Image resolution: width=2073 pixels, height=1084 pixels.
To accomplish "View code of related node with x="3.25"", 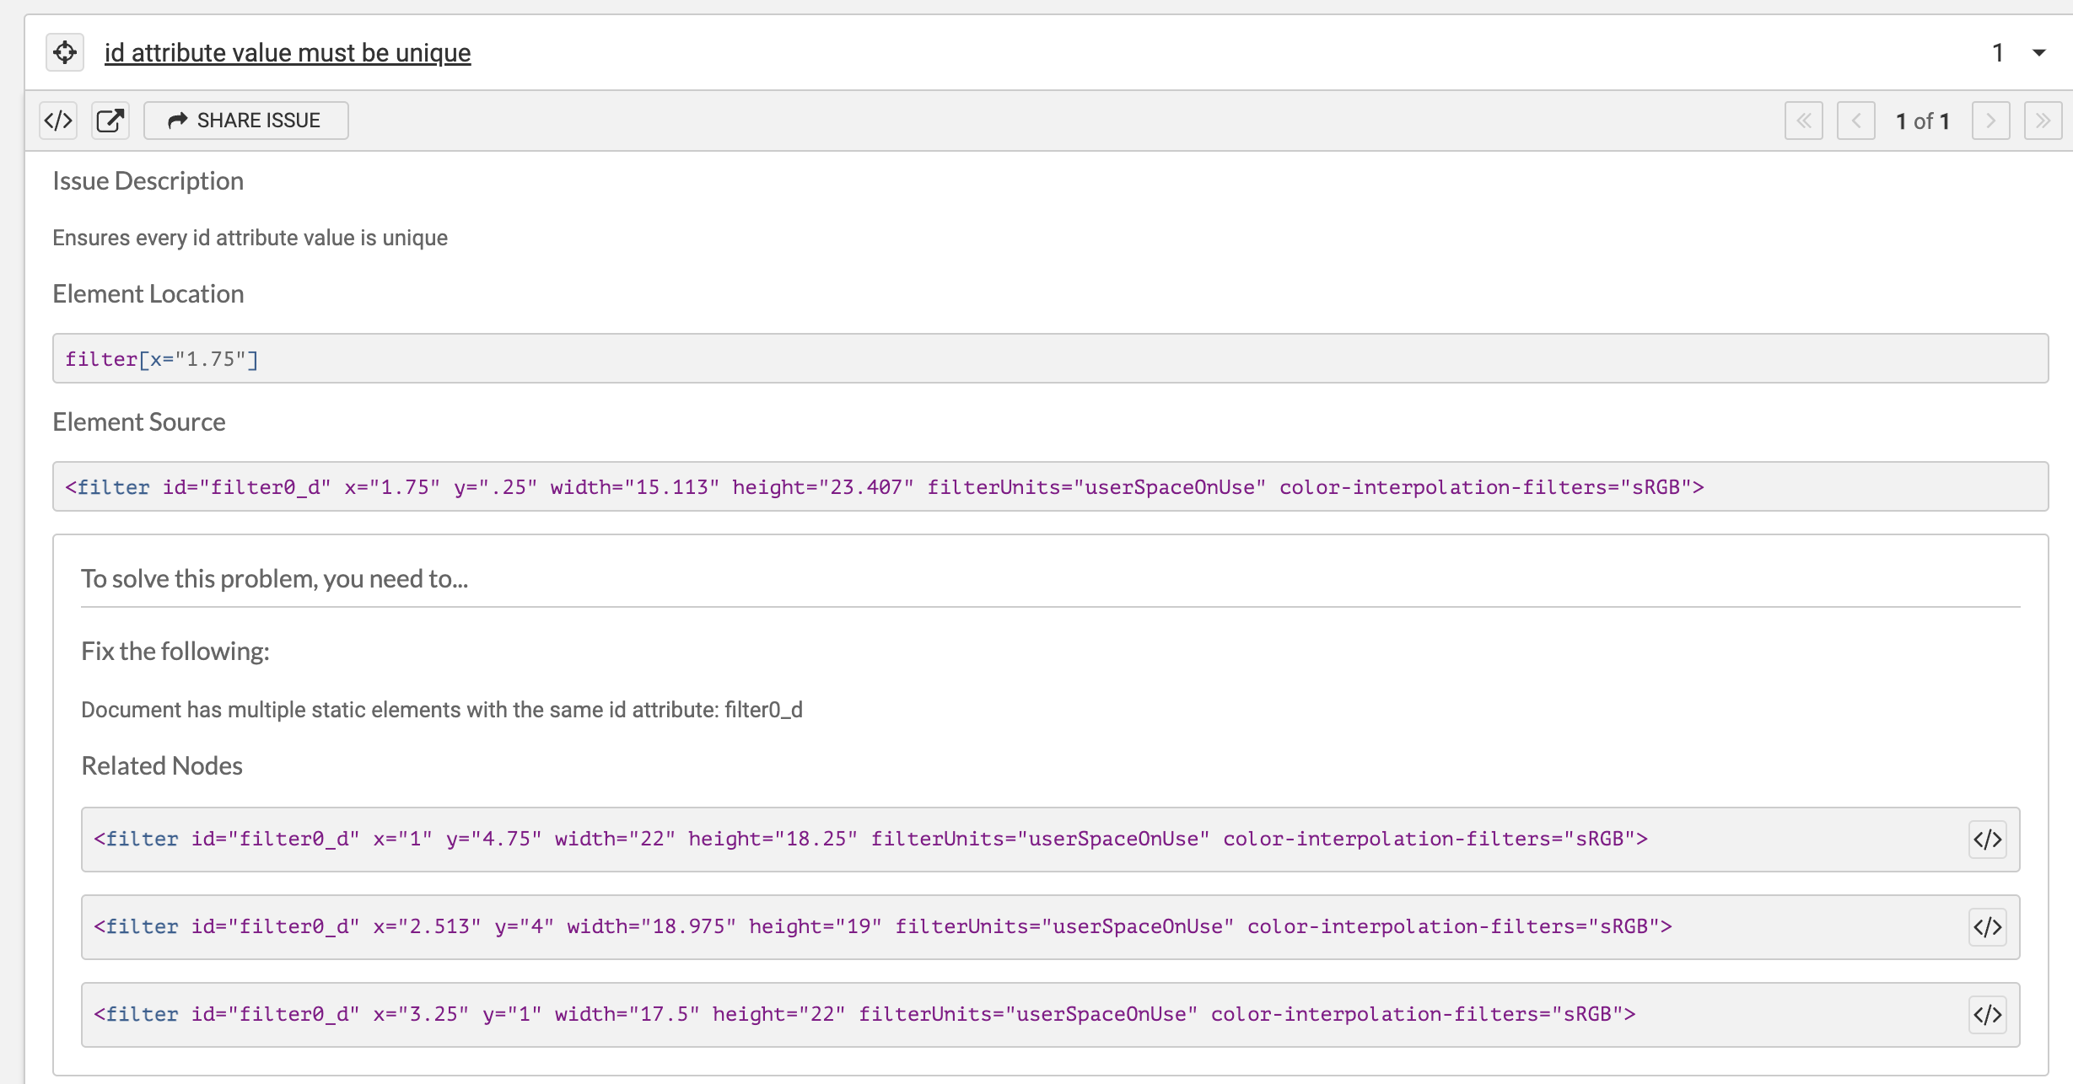I will (x=1988, y=1014).
